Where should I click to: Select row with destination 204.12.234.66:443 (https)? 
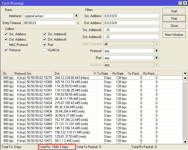(92, 78)
